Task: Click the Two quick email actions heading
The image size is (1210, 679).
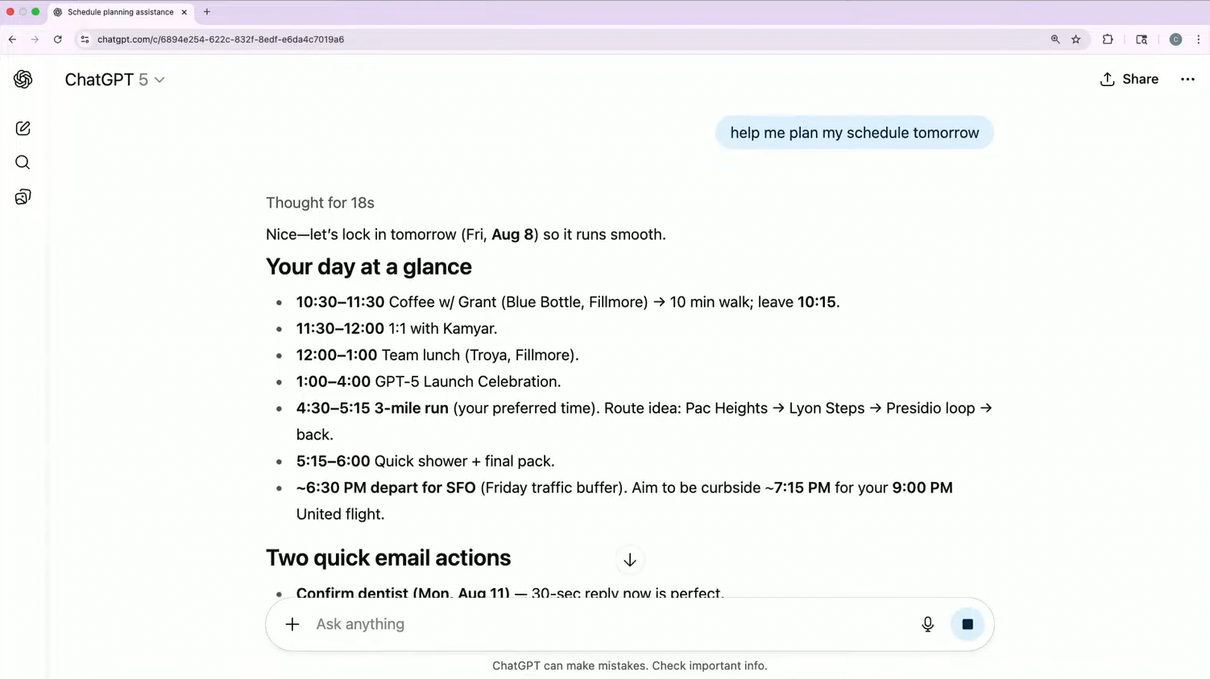Action: pos(388,558)
